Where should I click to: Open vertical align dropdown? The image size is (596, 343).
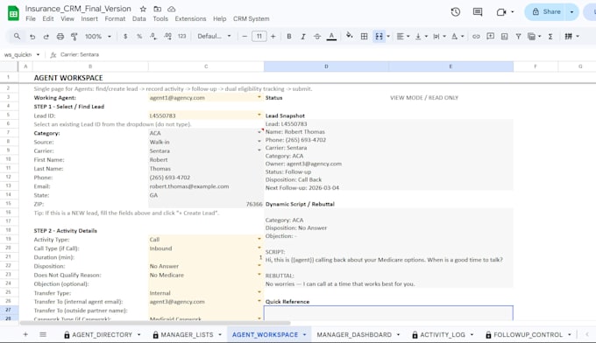tap(421, 37)
